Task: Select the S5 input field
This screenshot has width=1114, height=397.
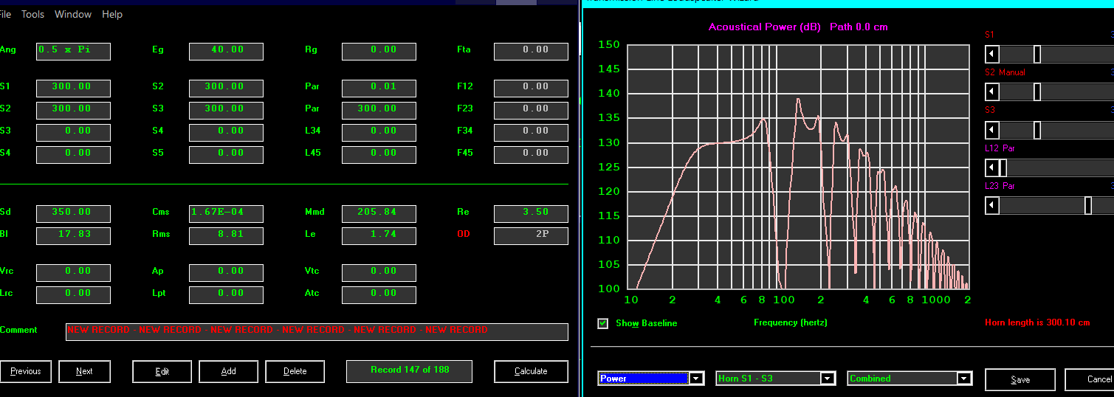Action: click(x=226, y=154)
